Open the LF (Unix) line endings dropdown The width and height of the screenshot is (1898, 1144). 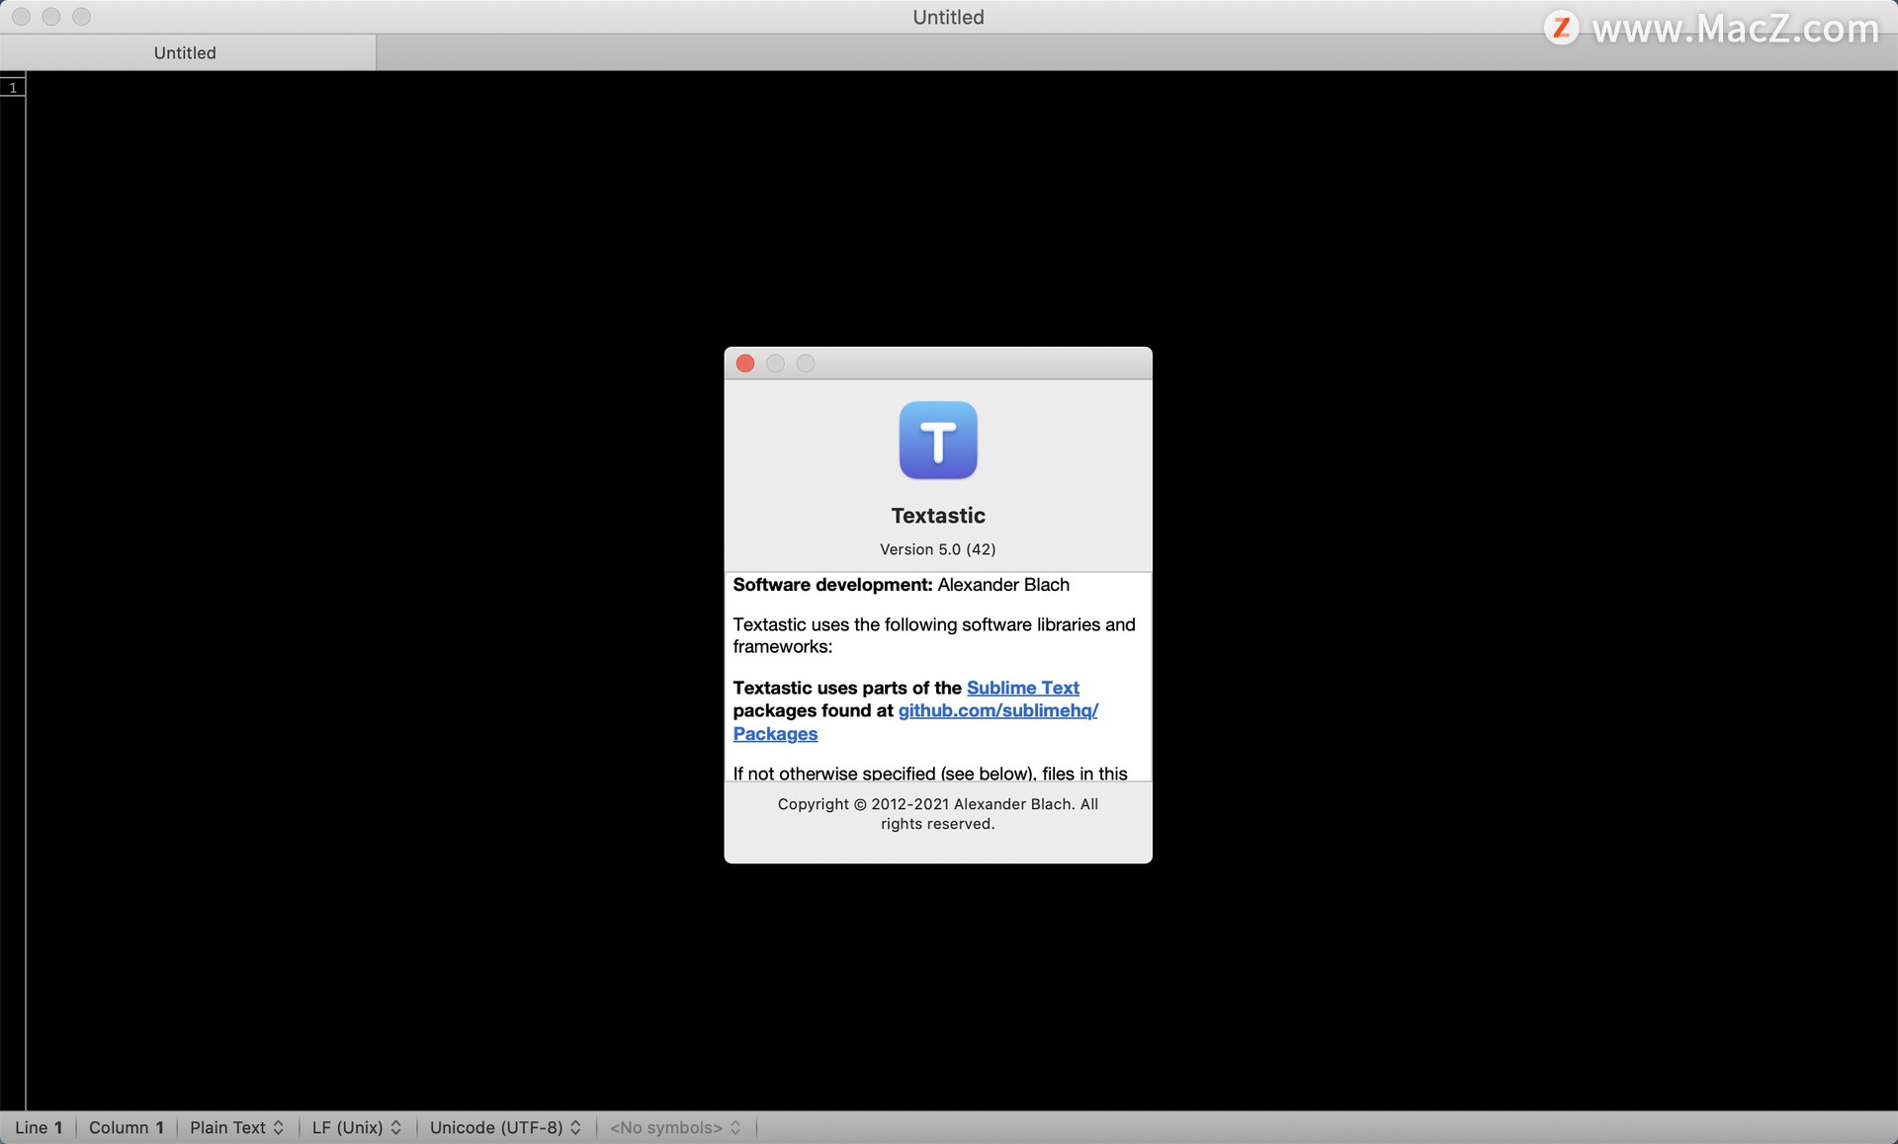tap(357, 1127)
